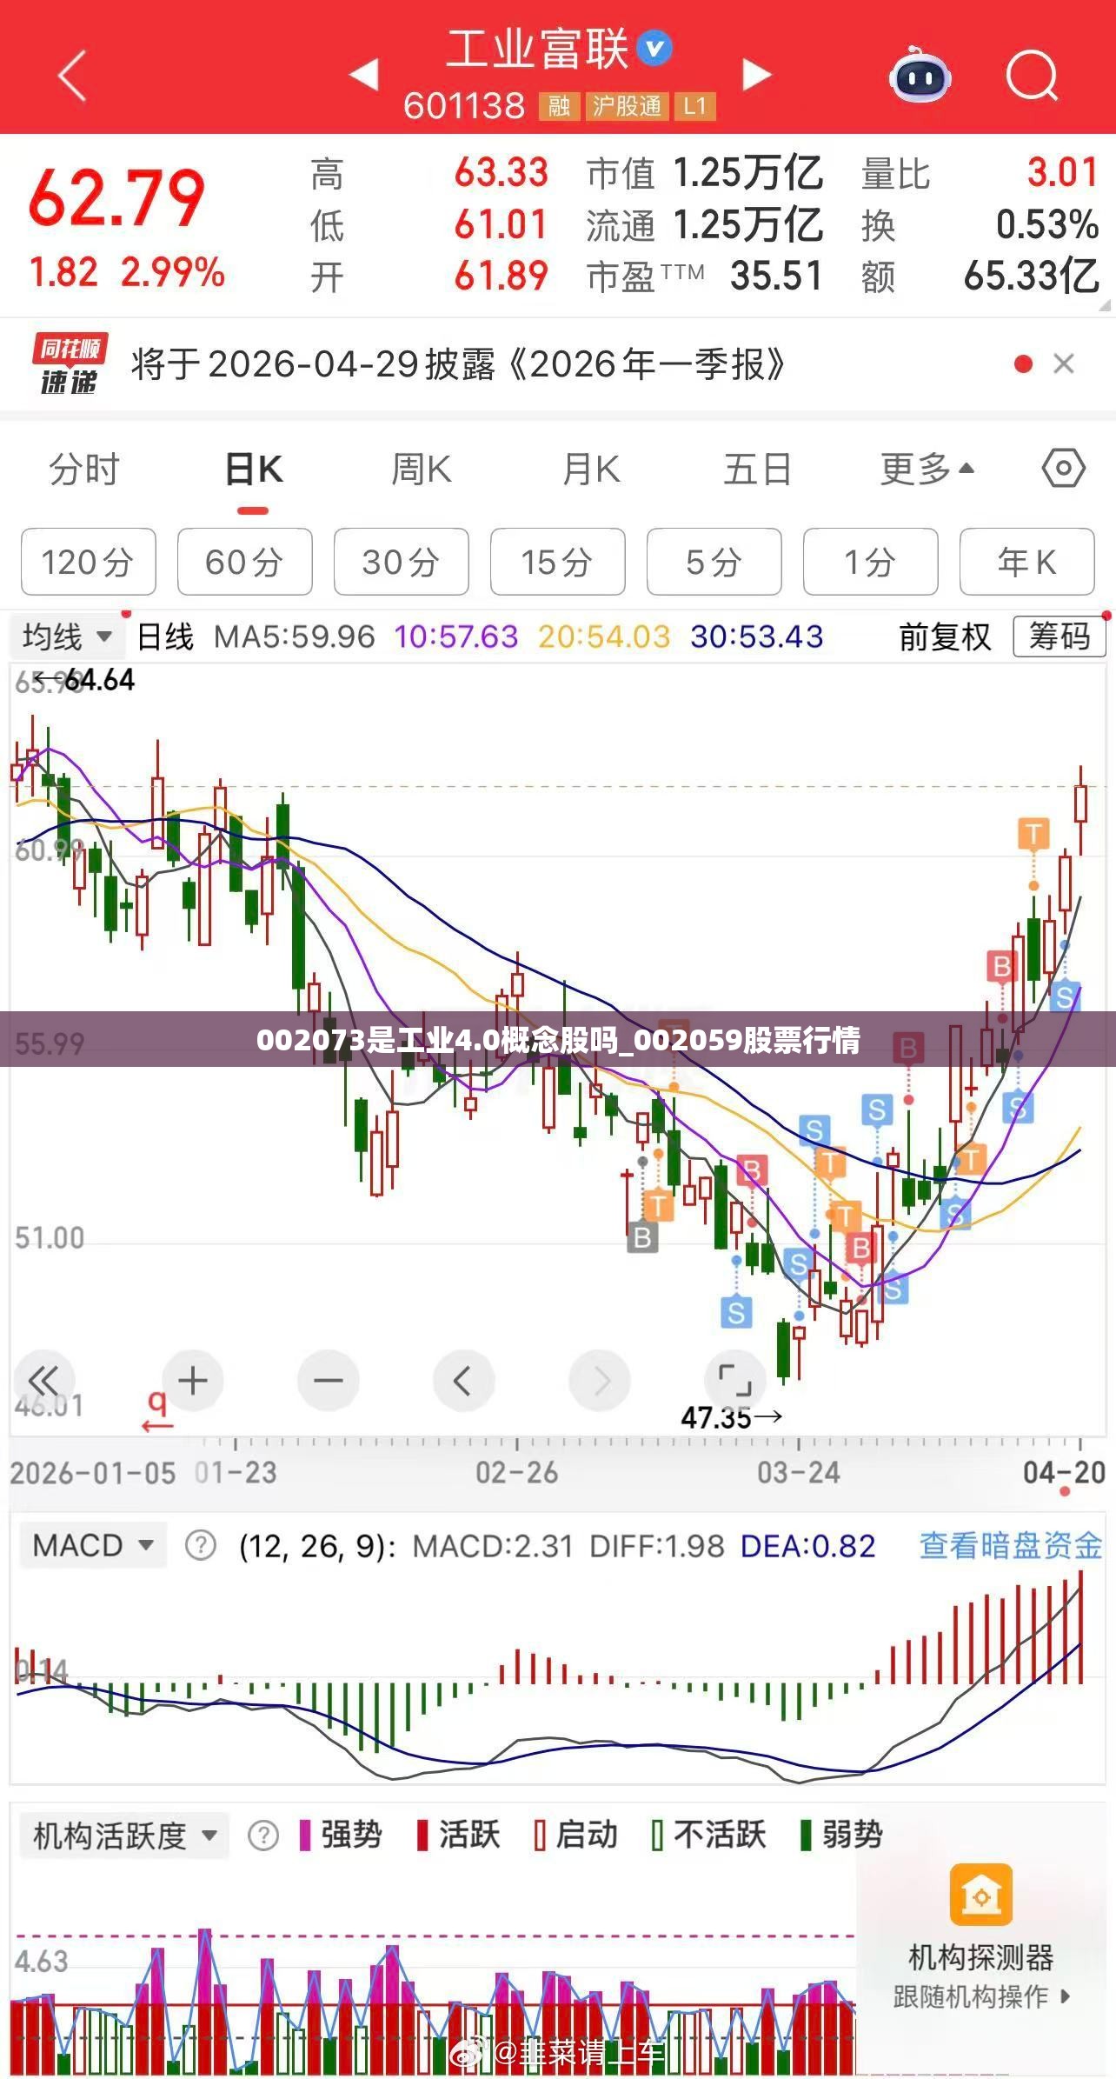Open chart settings hexagon icon
Screen dimensions: 1116x2079
click(1063, 469)
